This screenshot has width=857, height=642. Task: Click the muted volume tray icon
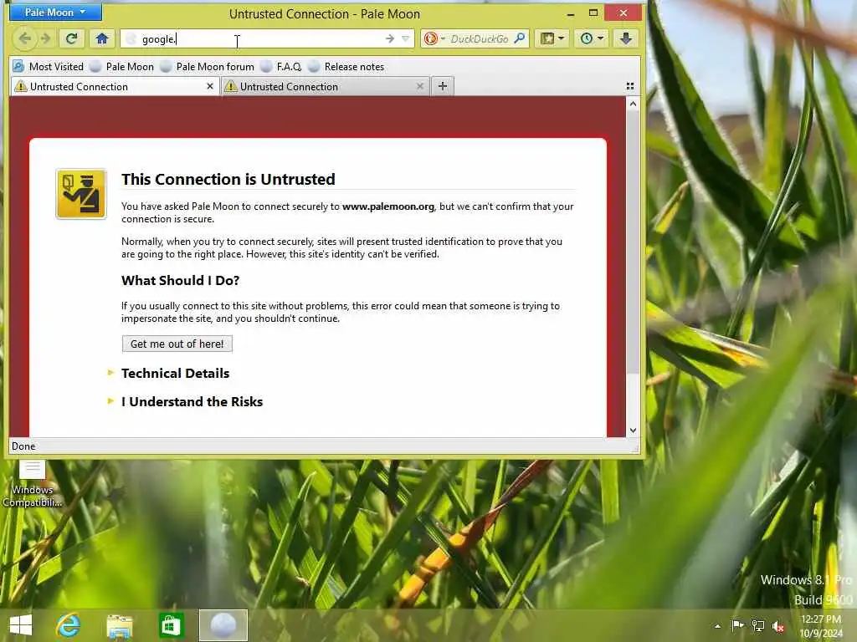[x=778, y=626]
